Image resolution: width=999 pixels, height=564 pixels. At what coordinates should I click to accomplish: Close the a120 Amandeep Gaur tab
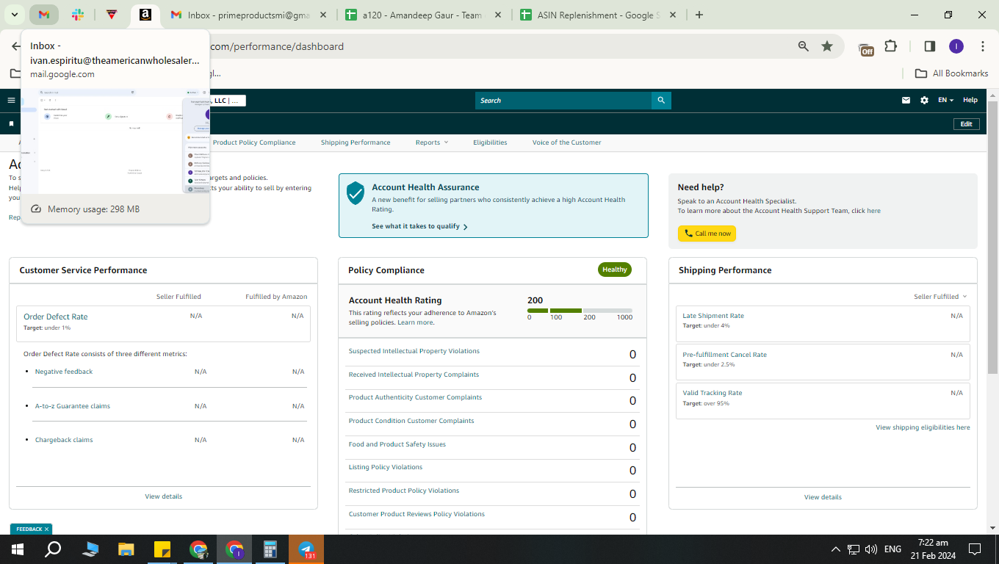[x=499, y=15]
